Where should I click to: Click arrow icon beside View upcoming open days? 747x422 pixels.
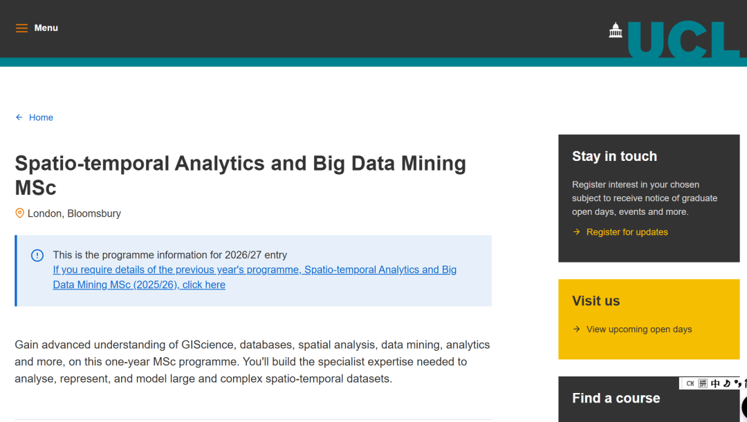click(x=577, y=329)
